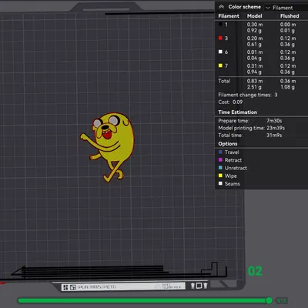Viewport: 308px width, 308px height.
Task: Click the 0.83 m total model length
Action: click(x=255, y=81)
